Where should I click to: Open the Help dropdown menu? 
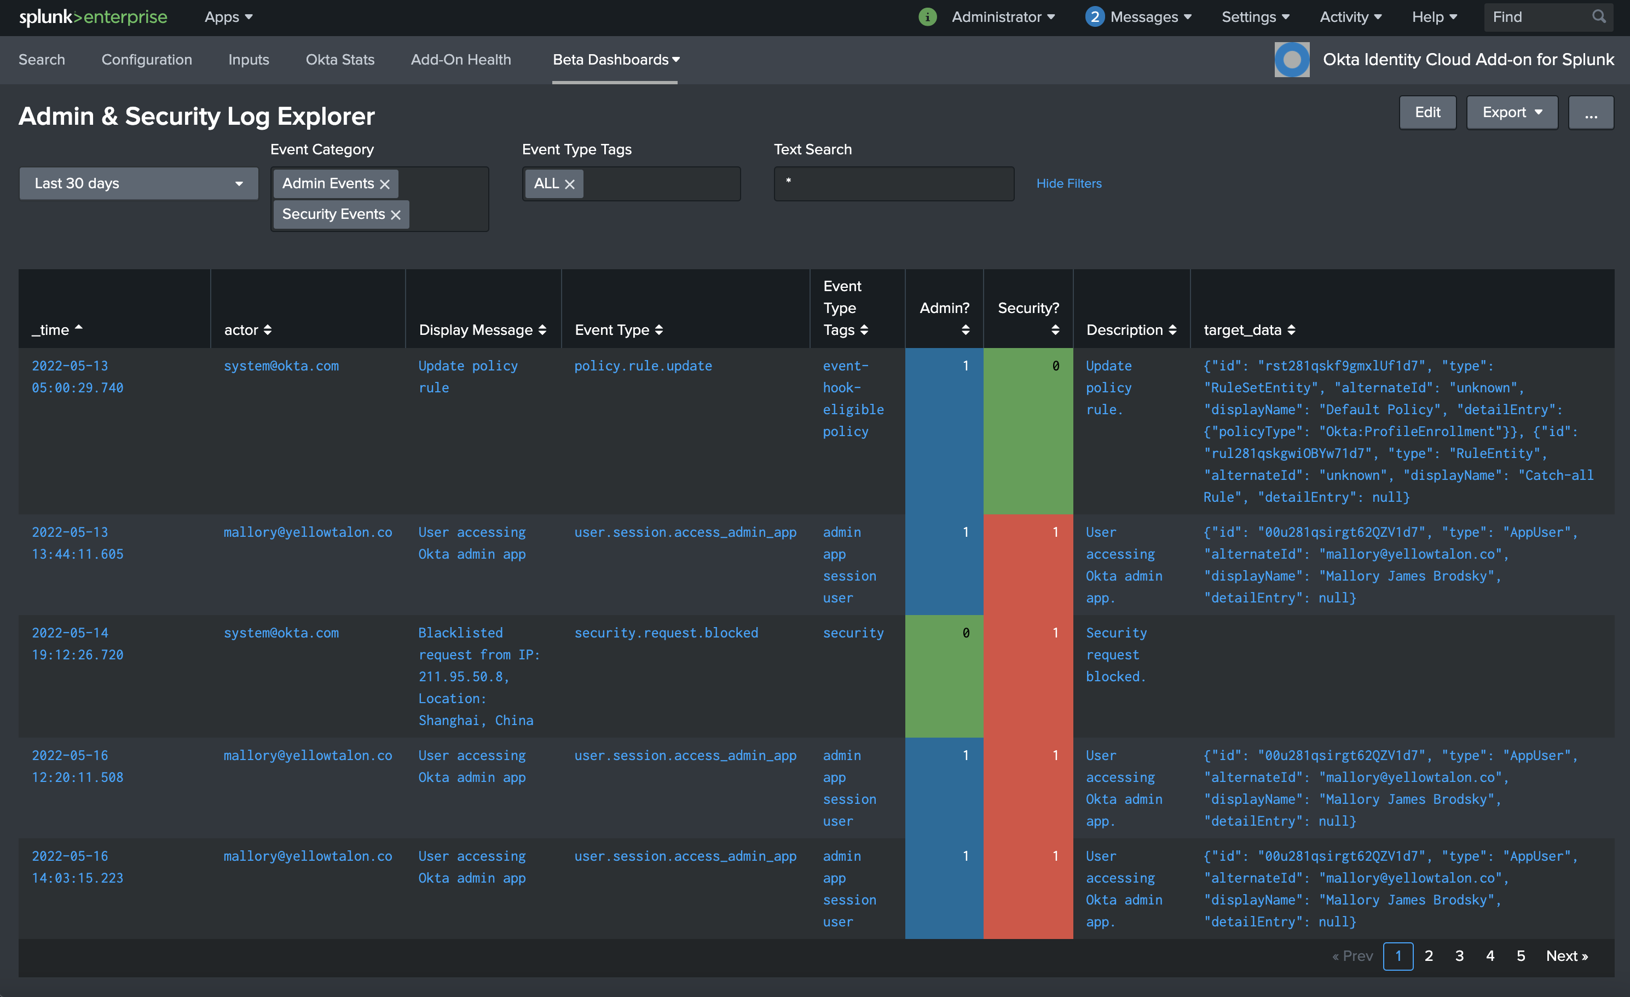coord(1434,17)
